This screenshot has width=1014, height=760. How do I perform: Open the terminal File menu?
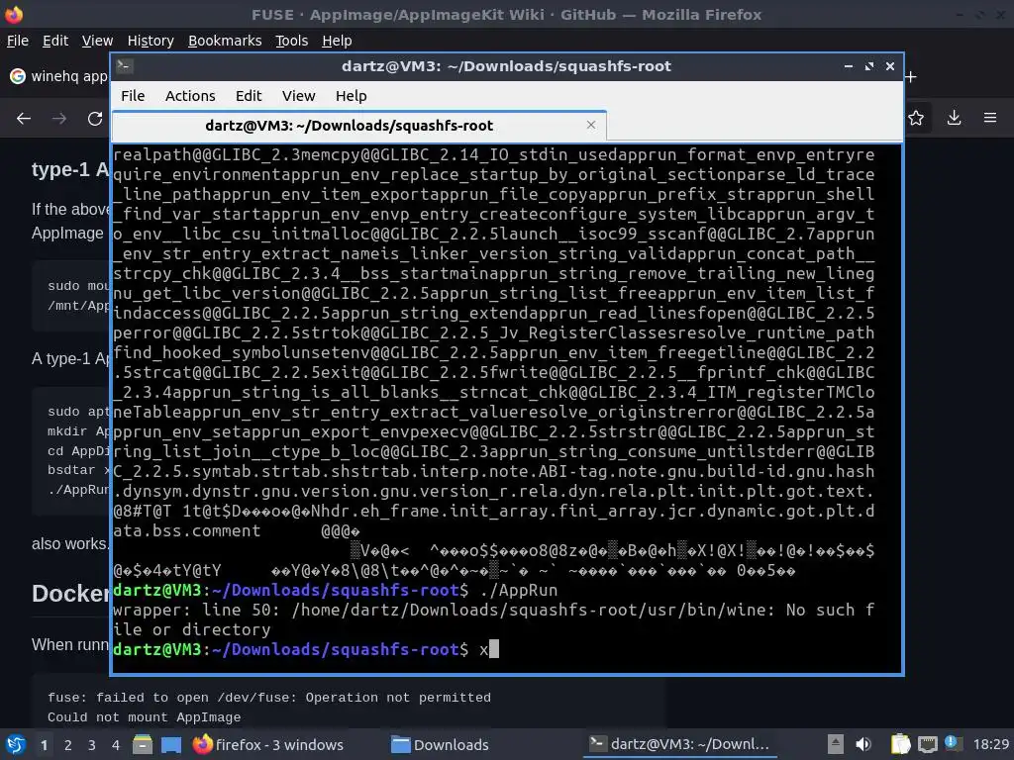[x=133, y=96]
